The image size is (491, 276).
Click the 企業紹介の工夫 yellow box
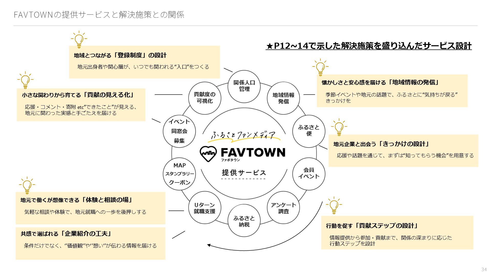(x=90, y=243)
